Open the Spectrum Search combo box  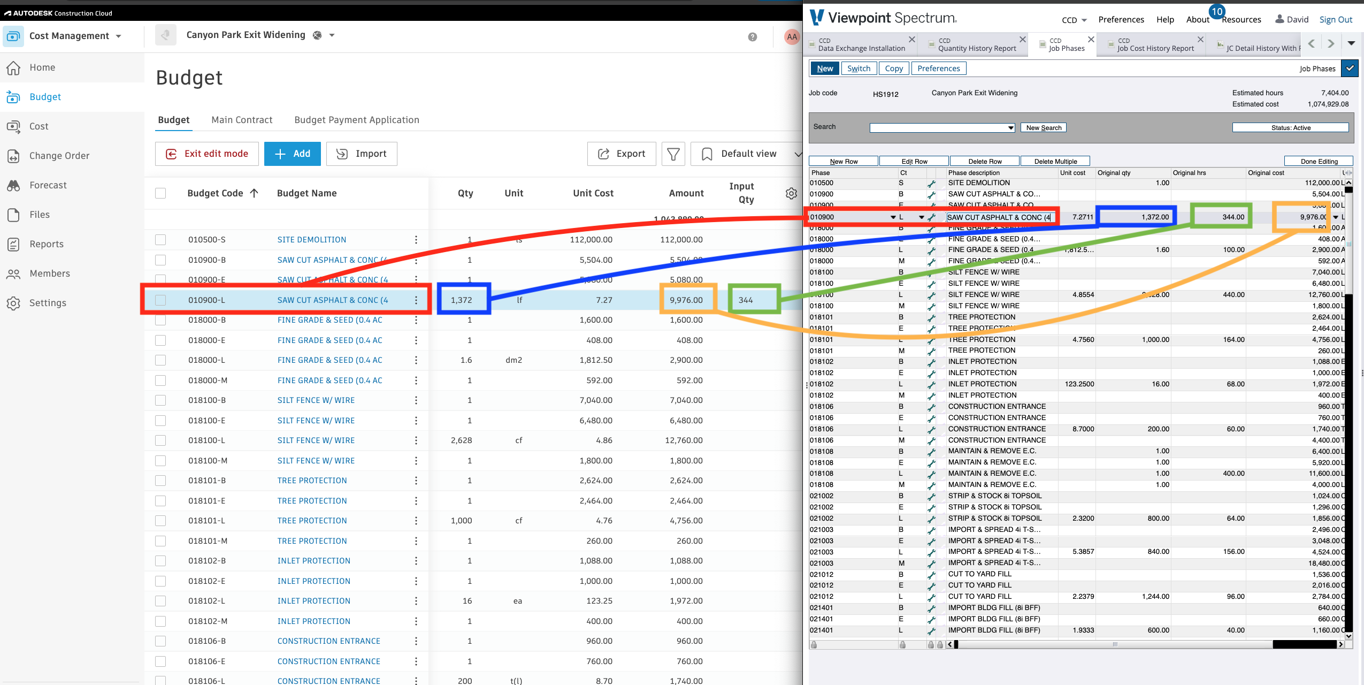(x=942, y=128)
